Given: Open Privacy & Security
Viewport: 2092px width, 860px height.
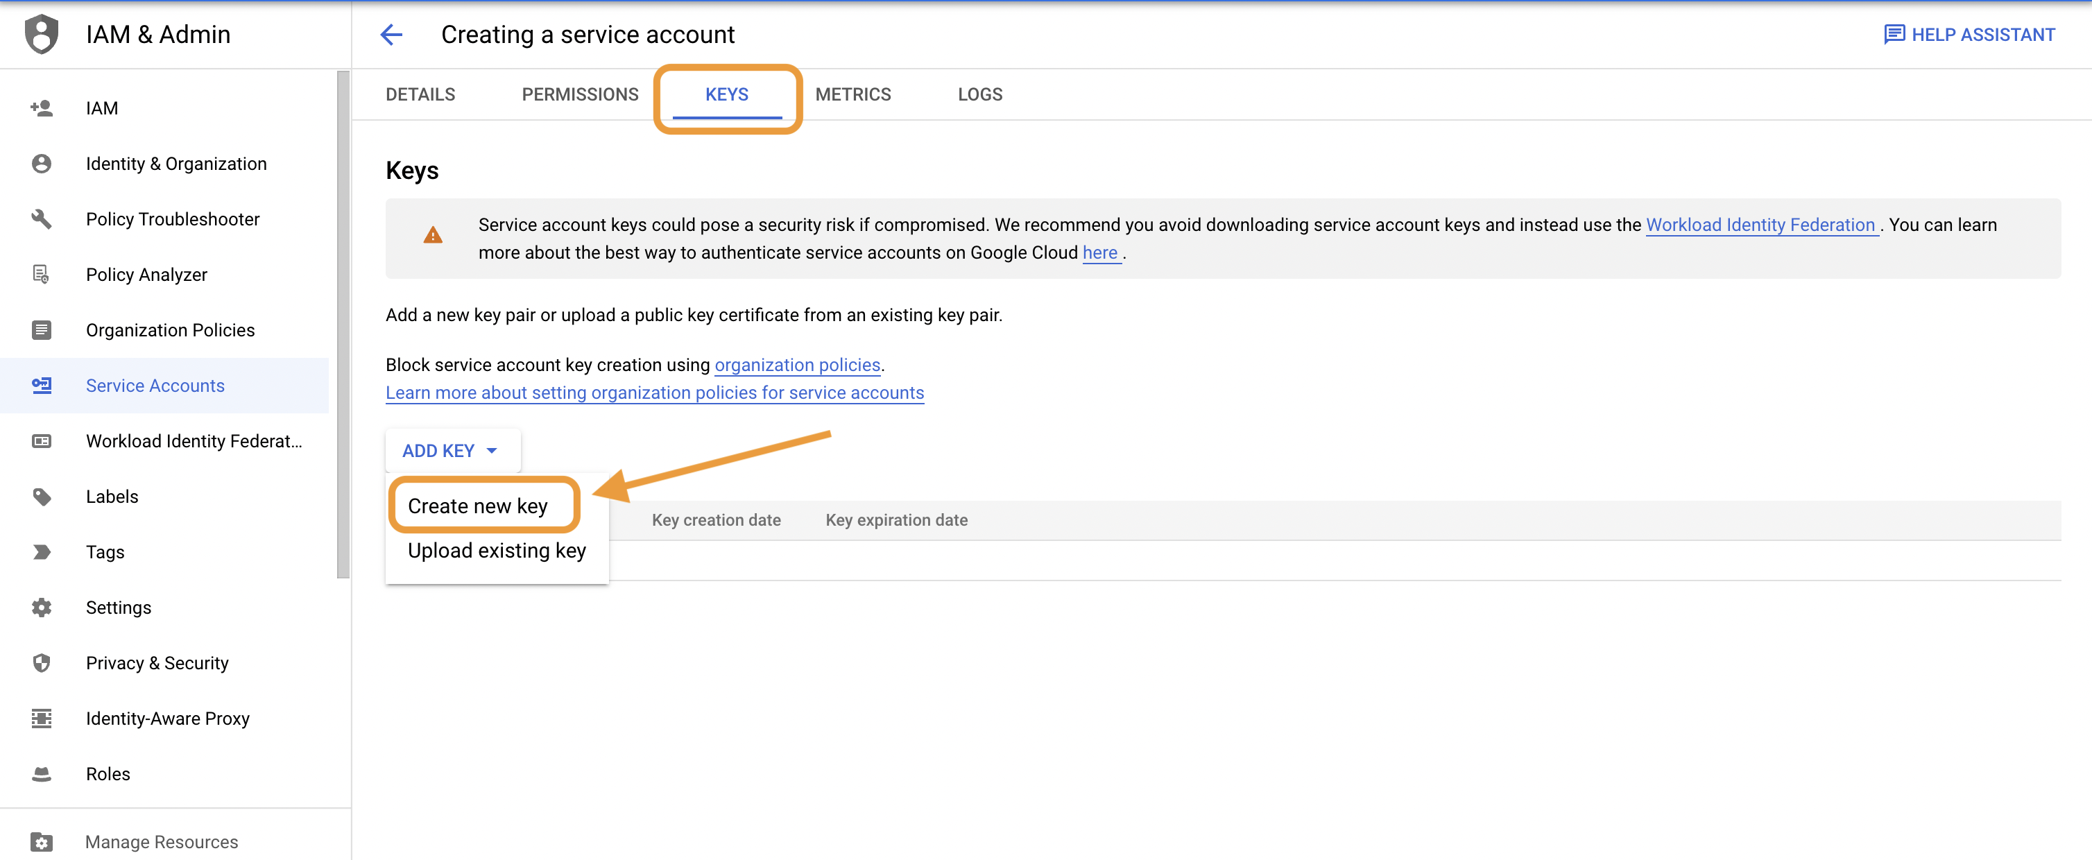Looking at the screenshot, I should tap(164, 662).
